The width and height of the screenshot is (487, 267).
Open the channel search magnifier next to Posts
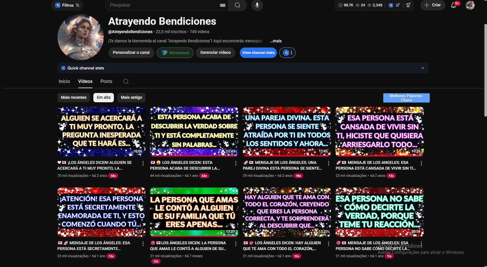click(x=126, y=81)
